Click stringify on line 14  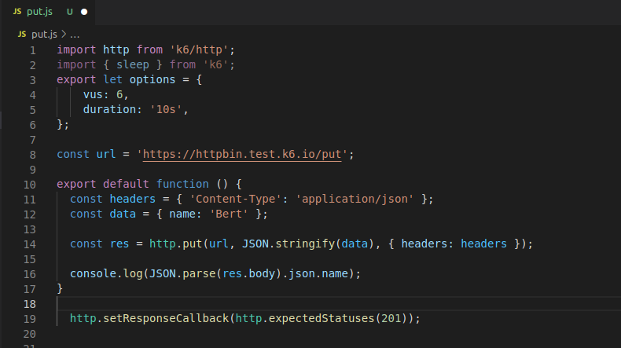pyautogui.click(x=305, y=244)
